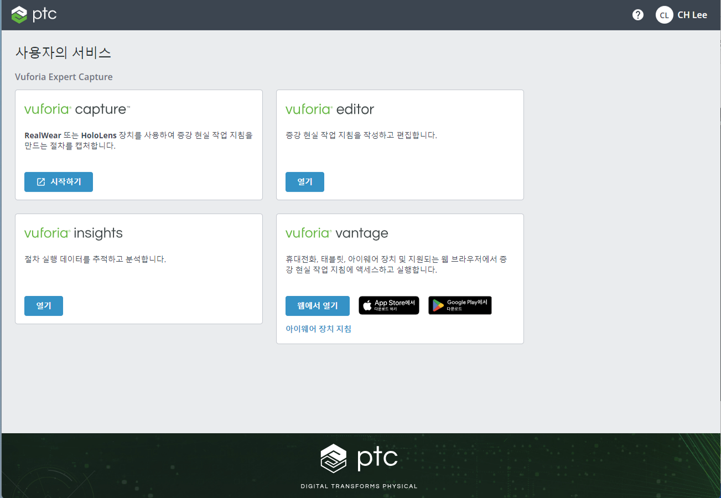Open the CH Lee account menu
This screenshot has width=721, height=498.
[692, 15]
